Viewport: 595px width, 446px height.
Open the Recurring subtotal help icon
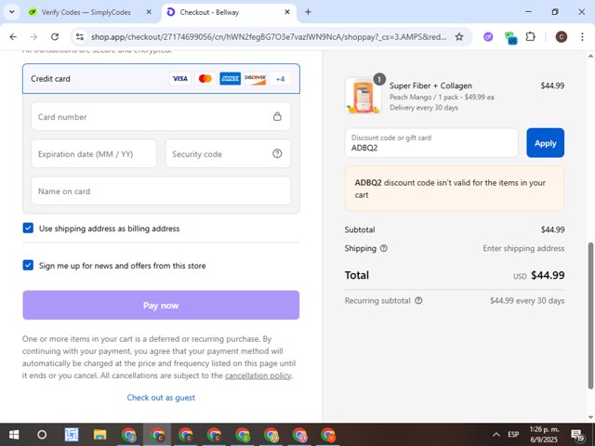(x=418, y=301)
